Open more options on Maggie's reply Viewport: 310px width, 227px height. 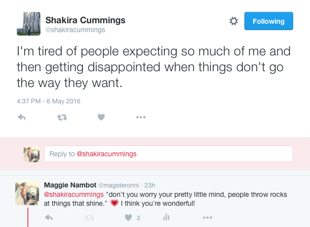(207, 217)
